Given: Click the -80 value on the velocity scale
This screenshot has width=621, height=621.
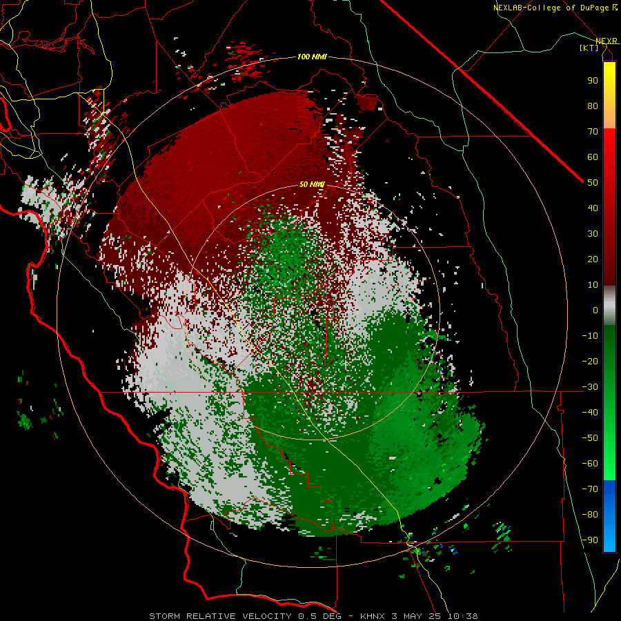Looking at the screenshot, I should [590, 515].
